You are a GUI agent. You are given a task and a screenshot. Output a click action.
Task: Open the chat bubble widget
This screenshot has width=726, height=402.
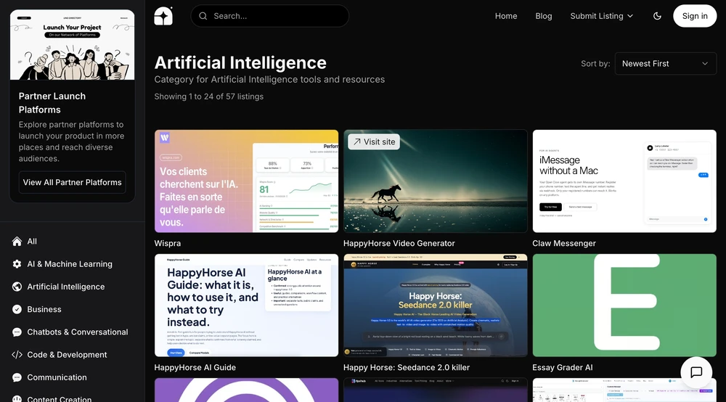point(696,372)
